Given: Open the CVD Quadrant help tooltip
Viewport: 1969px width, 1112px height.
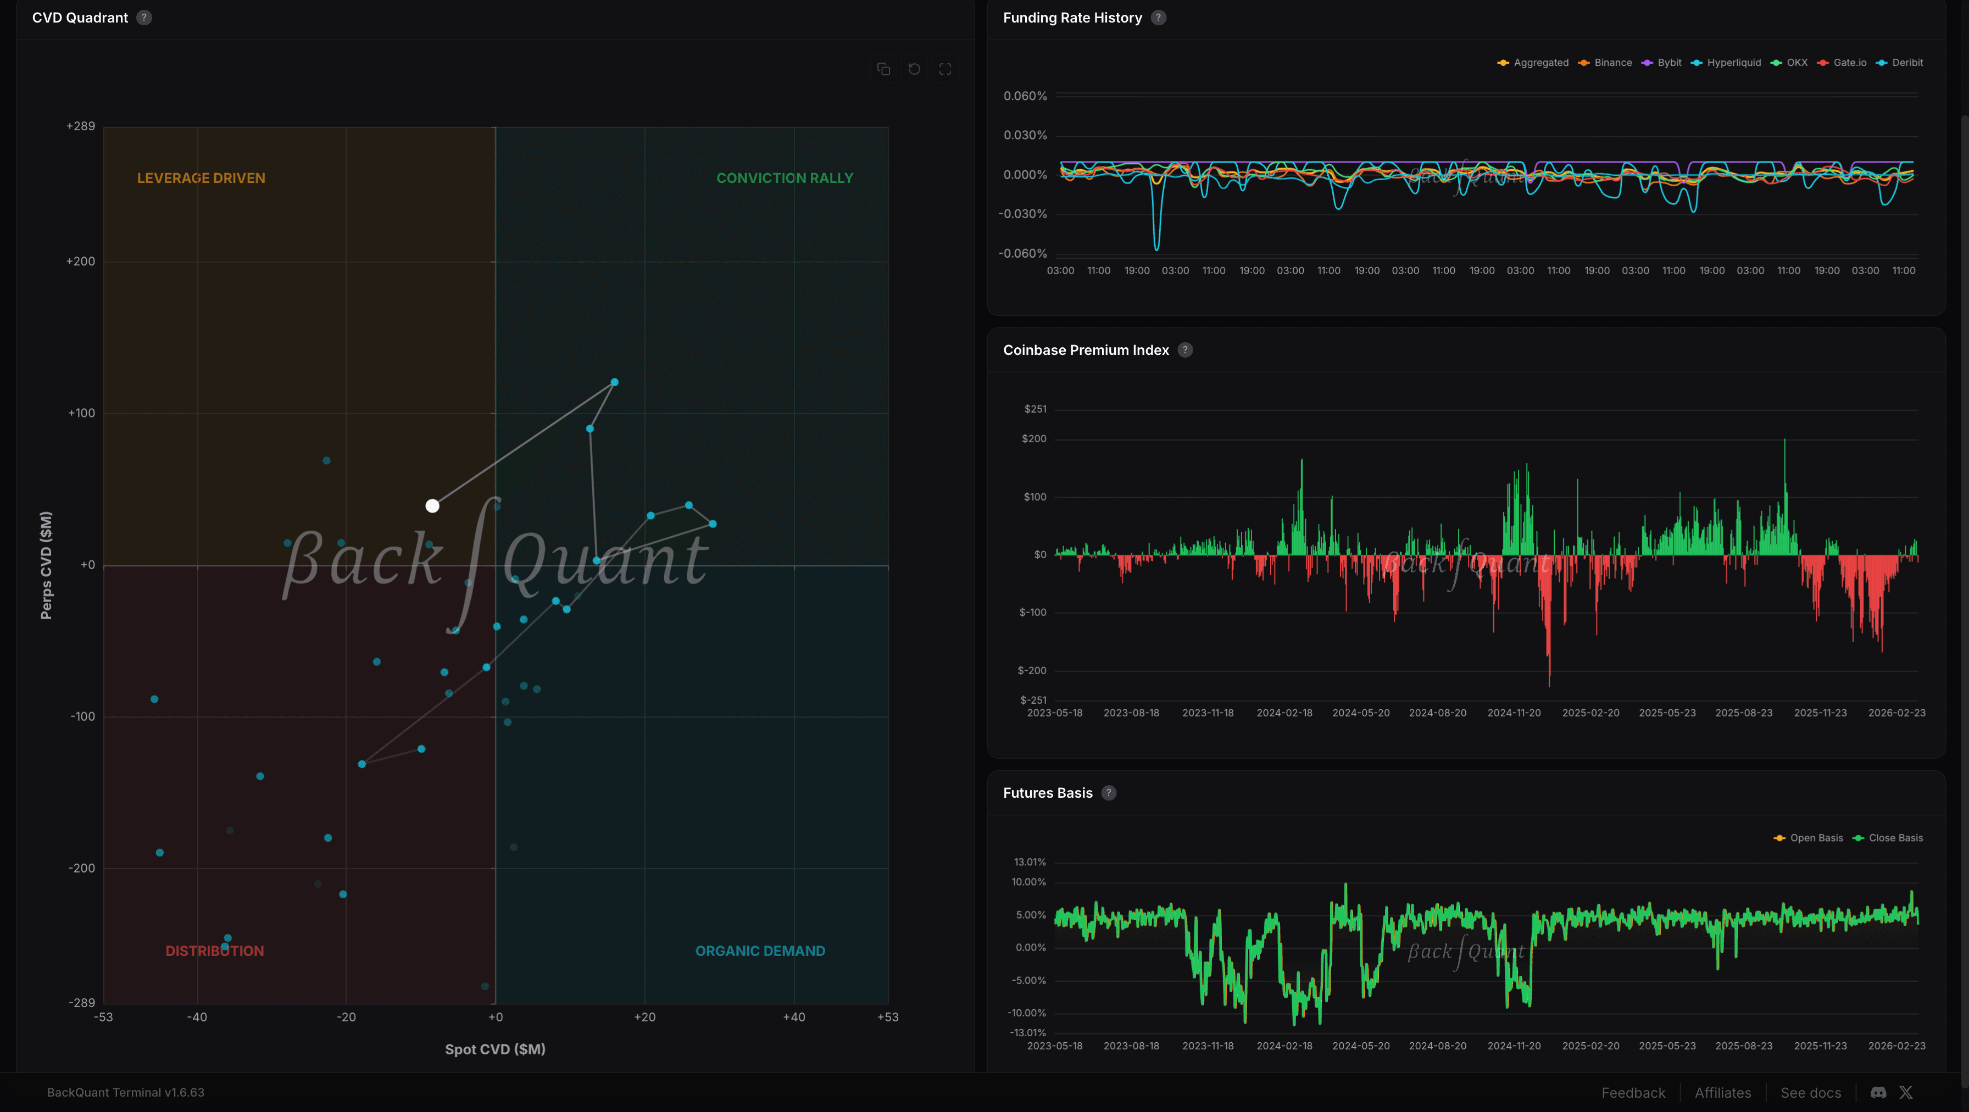Looking at the screenshot, I should coord(144,17).
